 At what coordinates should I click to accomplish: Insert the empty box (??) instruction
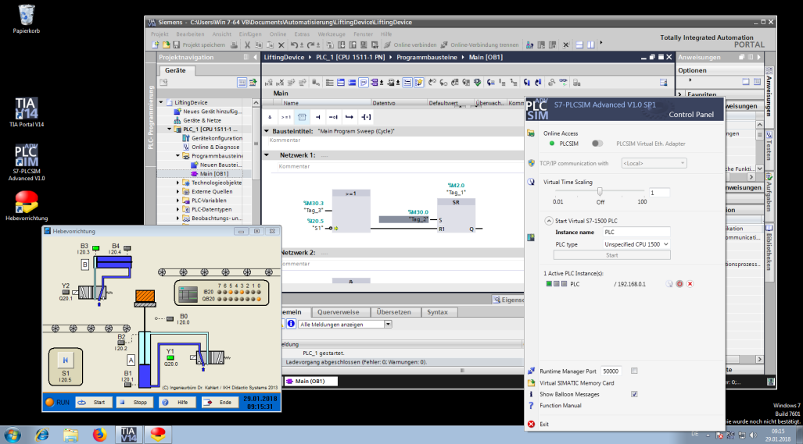pyautogui.click(x=302, y=117)
